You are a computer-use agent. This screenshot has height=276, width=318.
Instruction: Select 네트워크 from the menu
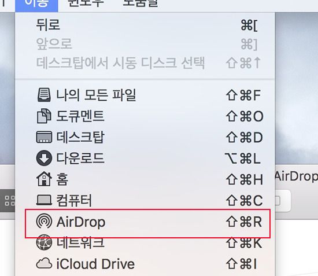tap(145, 243)
